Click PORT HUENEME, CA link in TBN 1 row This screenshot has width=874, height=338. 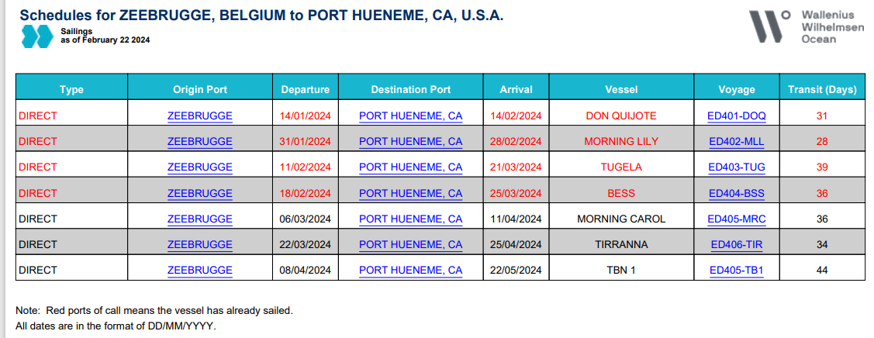[x=411, y=271]
